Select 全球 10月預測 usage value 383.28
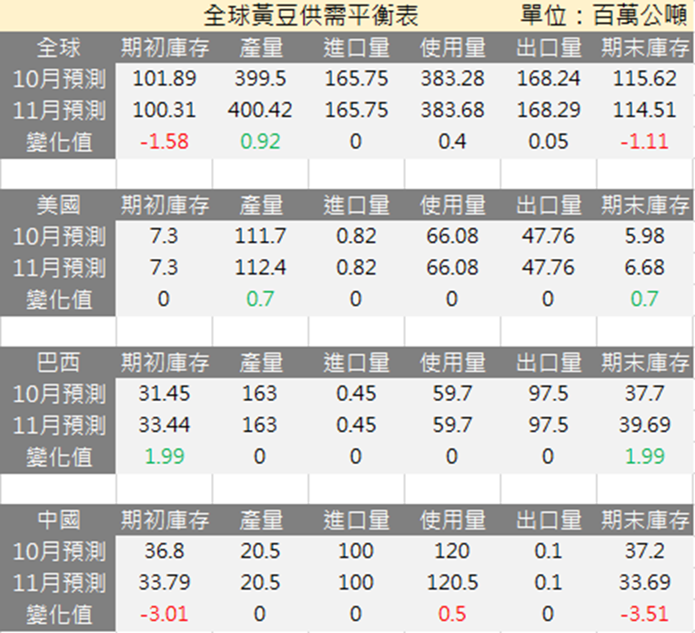Viewport: 695px width, 633px height. [452, 79]
